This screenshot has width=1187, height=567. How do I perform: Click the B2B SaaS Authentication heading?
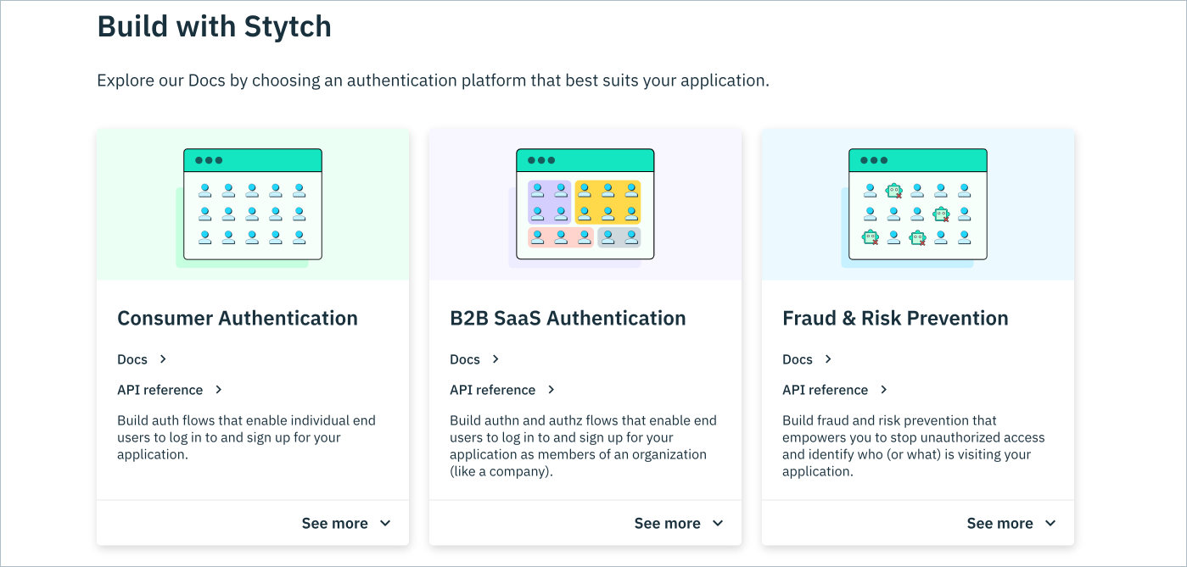(x=568, y=318)
